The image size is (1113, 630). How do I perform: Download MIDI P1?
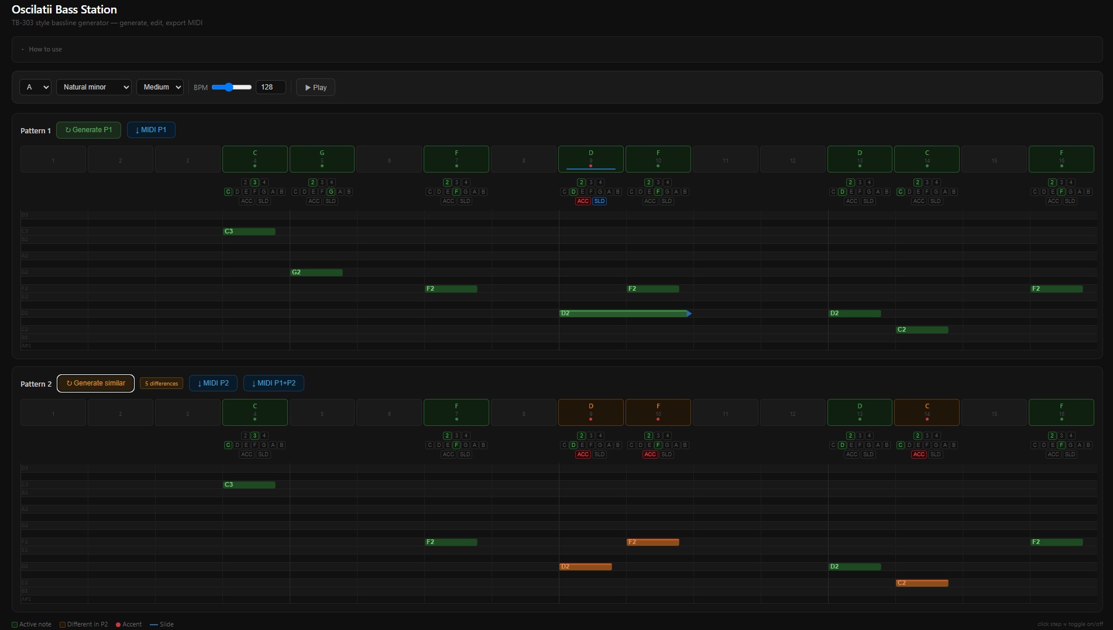point(151,130)
